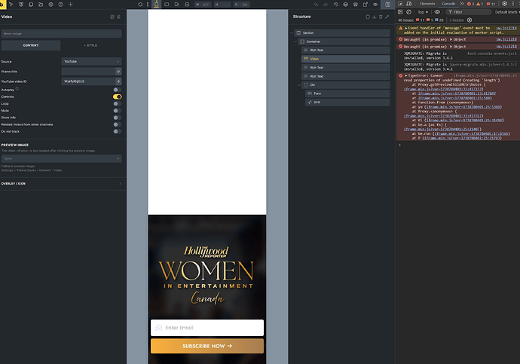520x364 pixels.
Task: Open the Pages icon in the top toolbar
Action: coord(31,5)
